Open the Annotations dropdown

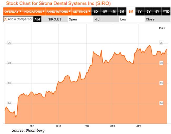pos(58,12)
